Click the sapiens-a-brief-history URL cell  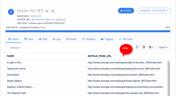(127, 87)
